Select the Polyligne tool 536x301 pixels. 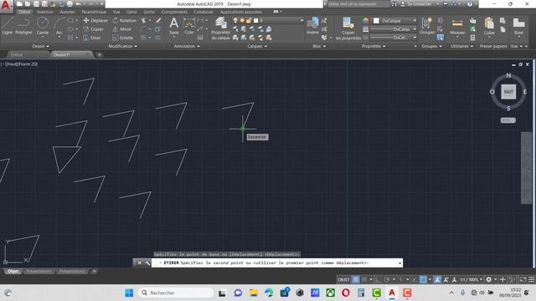(x=23, y=26)
